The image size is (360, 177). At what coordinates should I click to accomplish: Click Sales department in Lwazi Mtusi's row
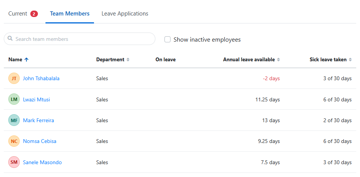click(102, 99)
